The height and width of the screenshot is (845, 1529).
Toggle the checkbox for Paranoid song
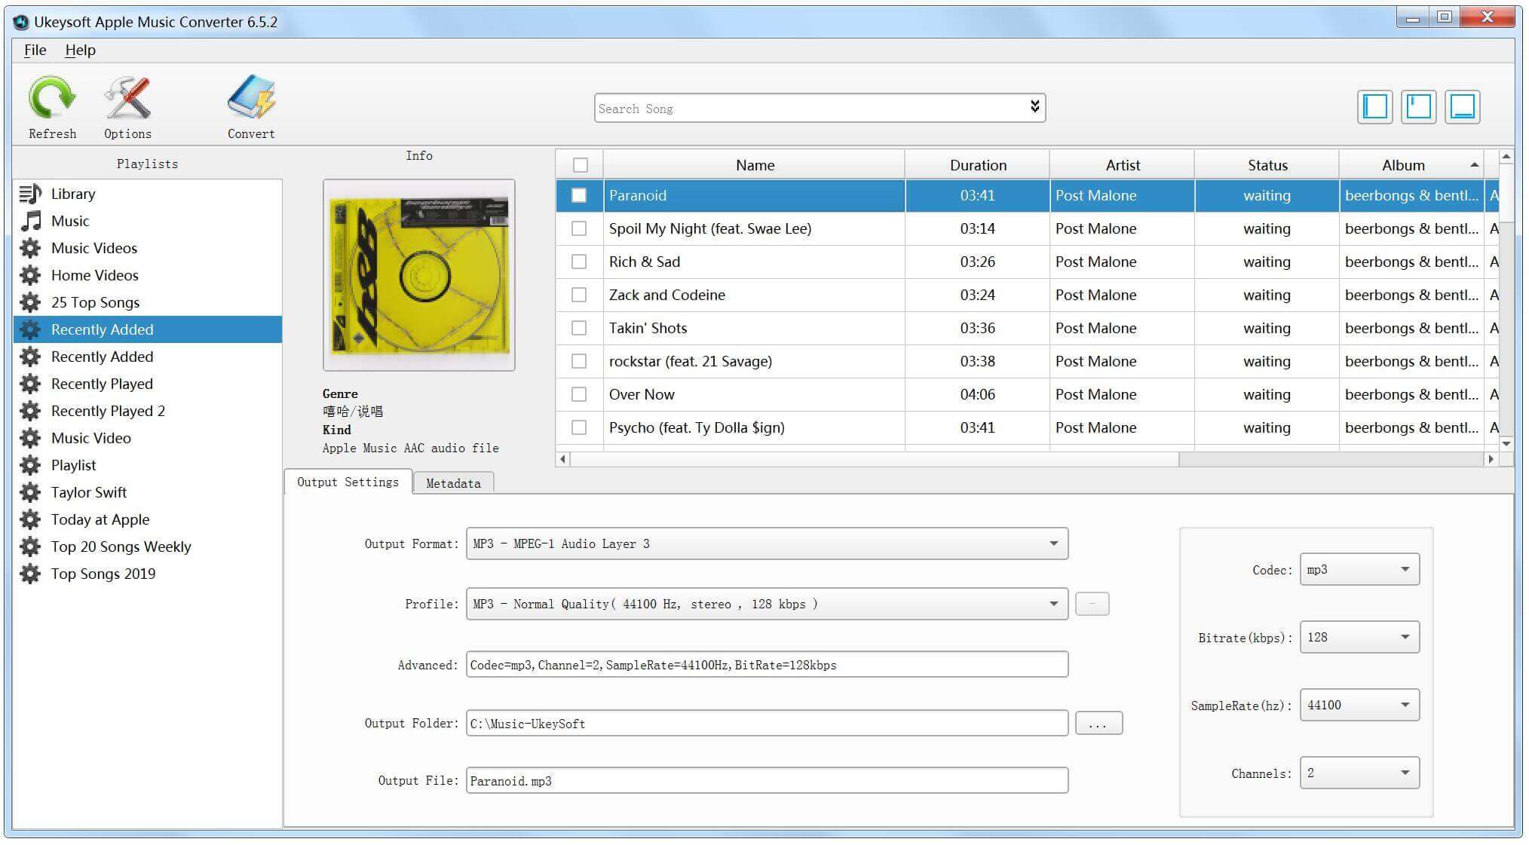[x=580, y=194]
